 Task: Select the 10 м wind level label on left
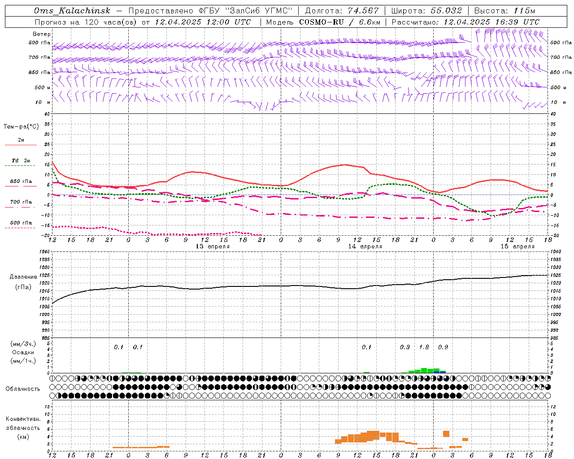tap(43, 102)
